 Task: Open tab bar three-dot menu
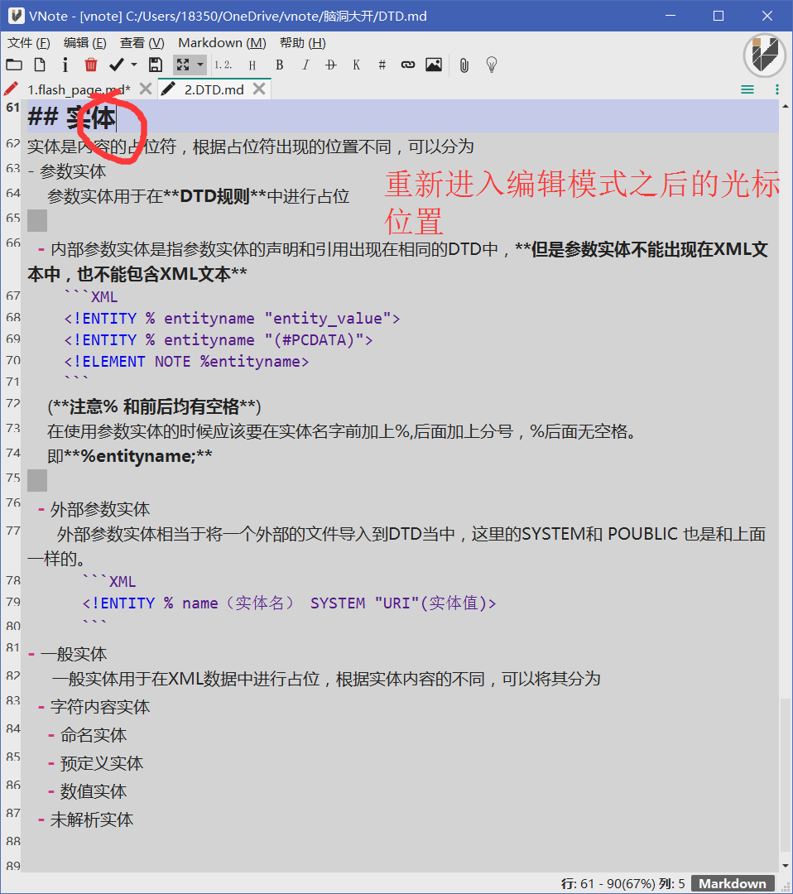point(777,89)
